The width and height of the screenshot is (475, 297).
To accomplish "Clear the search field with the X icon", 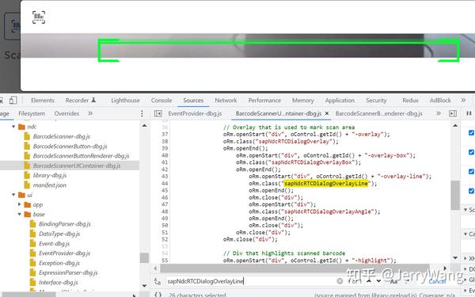I will [340, 281].
